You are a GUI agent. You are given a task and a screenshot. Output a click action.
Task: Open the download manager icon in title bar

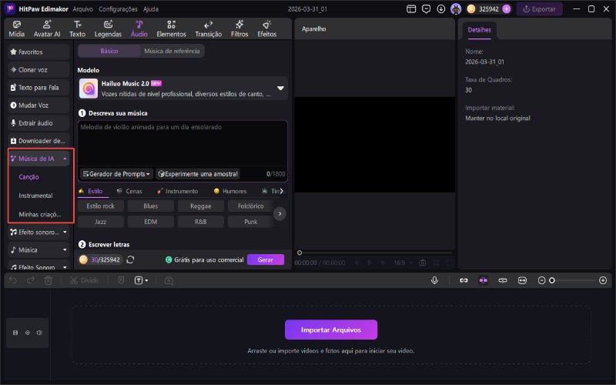(440, 9)
